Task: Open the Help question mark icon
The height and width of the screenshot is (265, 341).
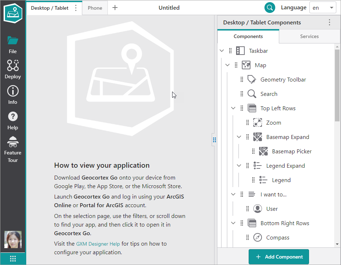Action: pos(13,117)
